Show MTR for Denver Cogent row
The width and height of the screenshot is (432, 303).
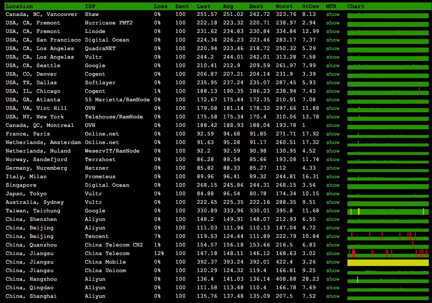point(333,74)
